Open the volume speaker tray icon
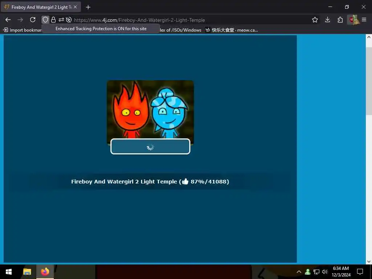 click(x=324, y=272)
